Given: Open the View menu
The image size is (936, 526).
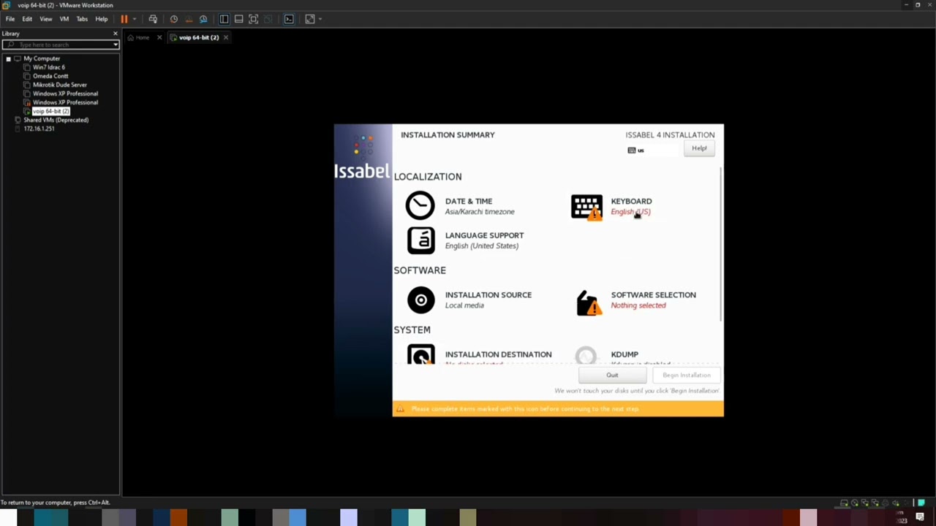Looking at the screenshot, I should point(45,19).
